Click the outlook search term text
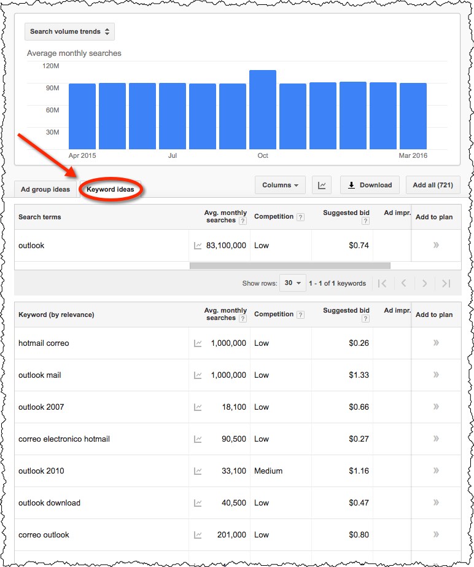Screen dimensions: 474x567 pyautogui.click(x=31, y=246)
